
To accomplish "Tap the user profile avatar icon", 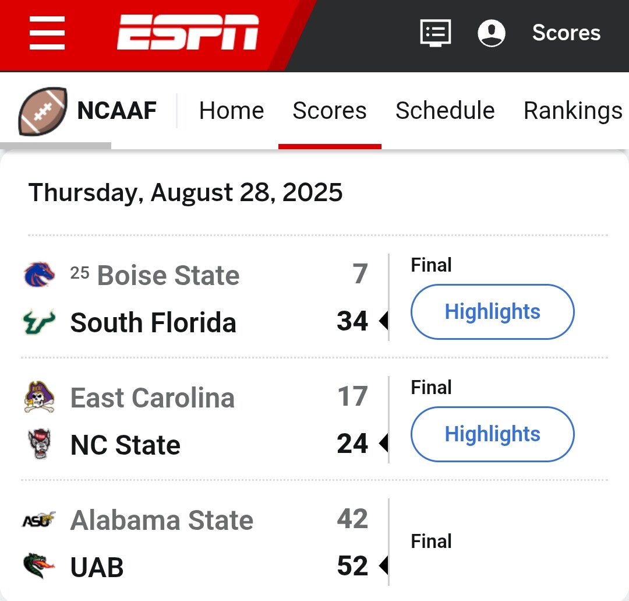I will (492, 33).
